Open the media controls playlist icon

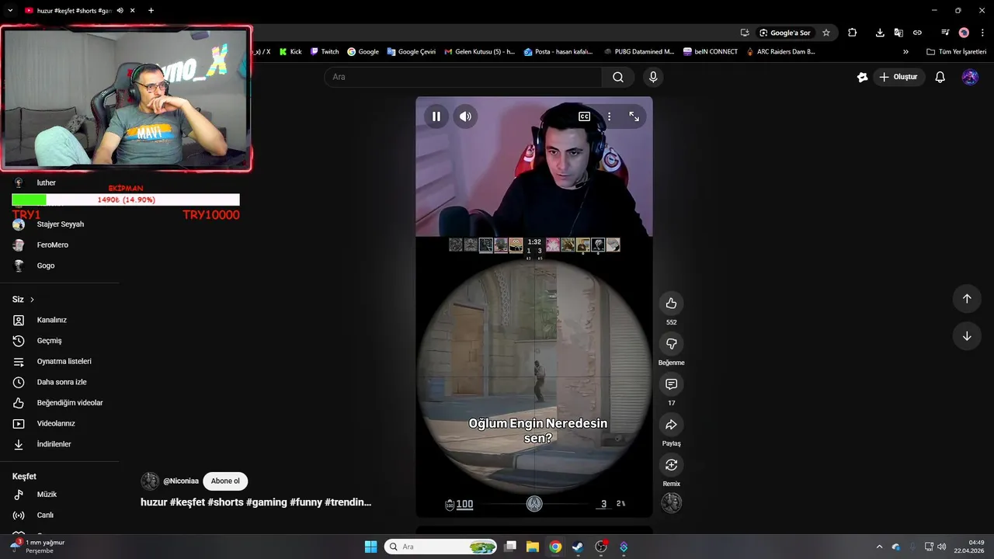(x=945, y=33)
